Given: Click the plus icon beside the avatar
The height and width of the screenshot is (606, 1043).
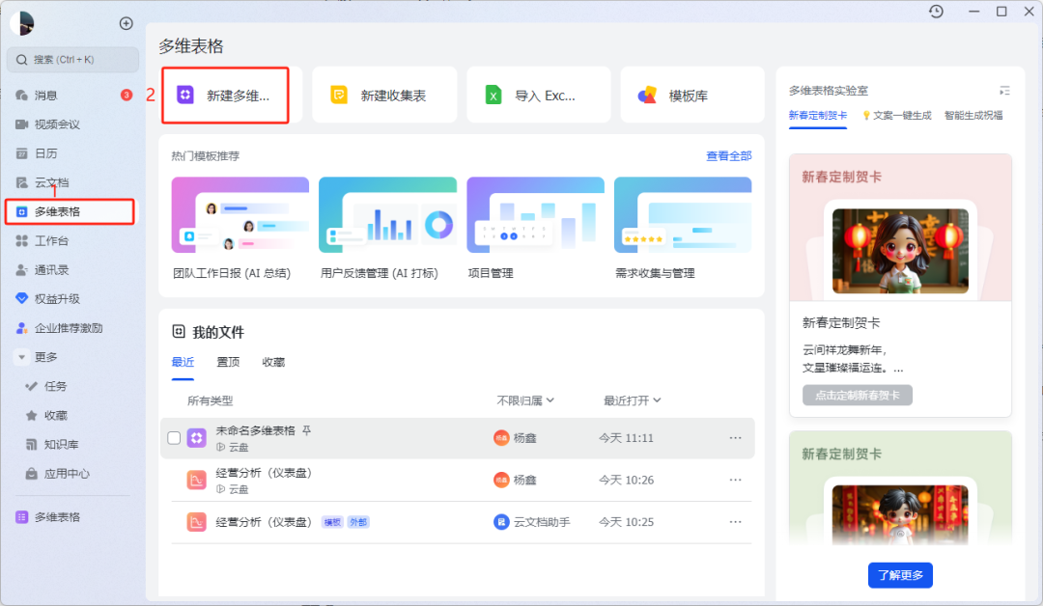Looking at the screenshot, I should tap(126, 23).
